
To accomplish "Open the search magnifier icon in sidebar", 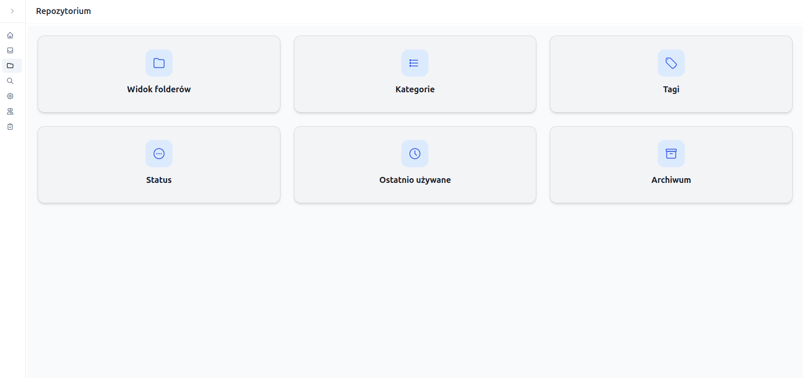I will (x=10, y=81).
